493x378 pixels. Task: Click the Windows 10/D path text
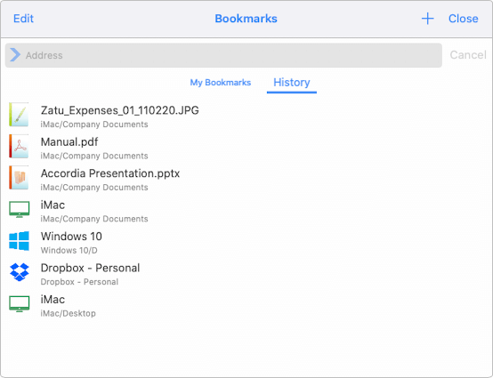coord(69,251)
